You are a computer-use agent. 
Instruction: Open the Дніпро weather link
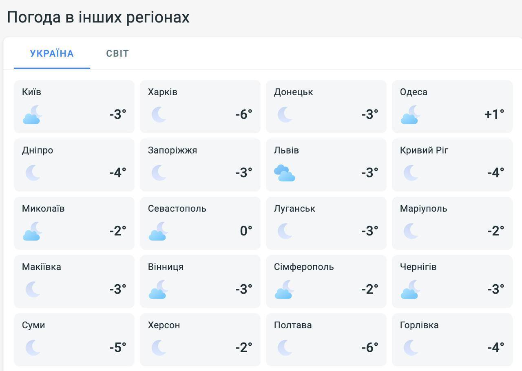[74, 165]
